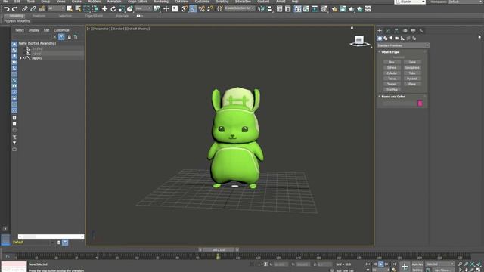Expand the Bip001 tree node
This screenshot has width=484, height=272.
click(x=20, y=58)
